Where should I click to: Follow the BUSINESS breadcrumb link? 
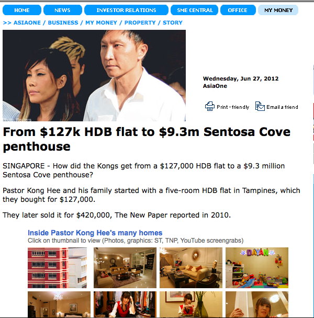click(63, 22)
